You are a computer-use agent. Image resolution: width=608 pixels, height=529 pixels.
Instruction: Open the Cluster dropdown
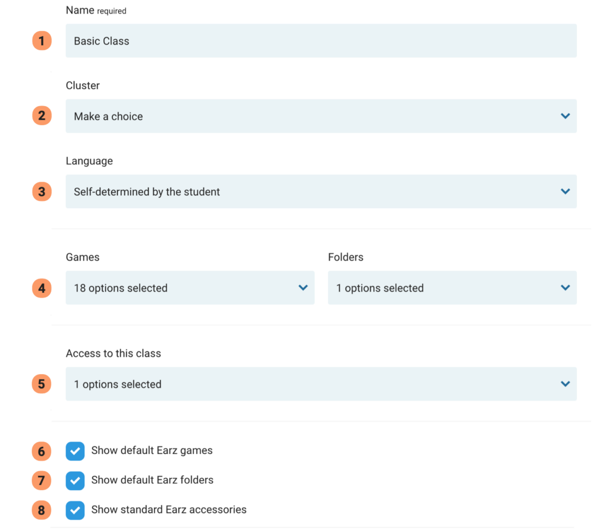[x=321, y=116]
